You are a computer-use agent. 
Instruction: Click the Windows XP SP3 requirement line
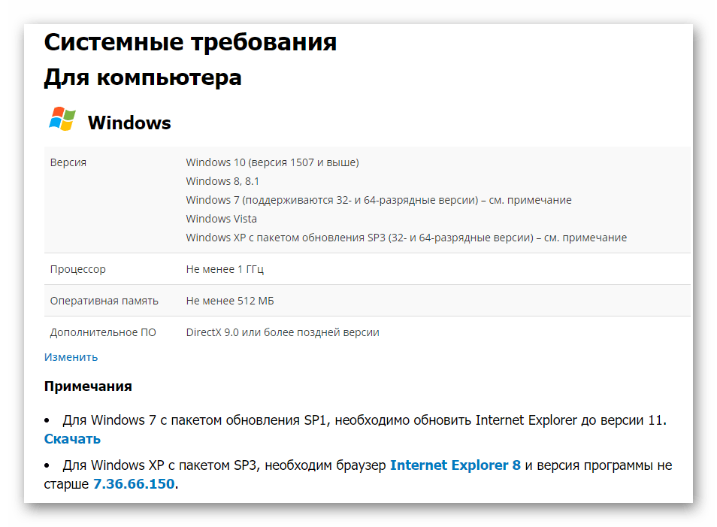tap(406, 238)
